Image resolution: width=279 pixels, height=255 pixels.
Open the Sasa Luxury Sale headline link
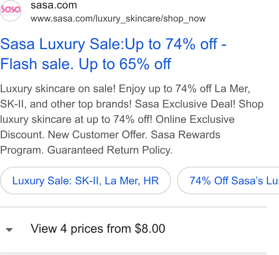coord(113,54)
